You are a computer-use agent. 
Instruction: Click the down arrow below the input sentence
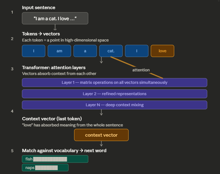coord(55,27)
